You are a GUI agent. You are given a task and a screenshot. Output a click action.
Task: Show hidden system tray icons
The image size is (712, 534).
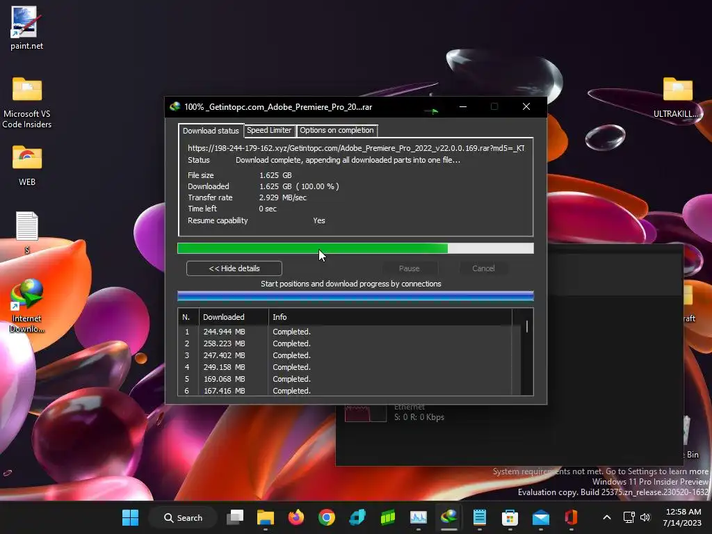pyautogui.click(x=606, y=517)
